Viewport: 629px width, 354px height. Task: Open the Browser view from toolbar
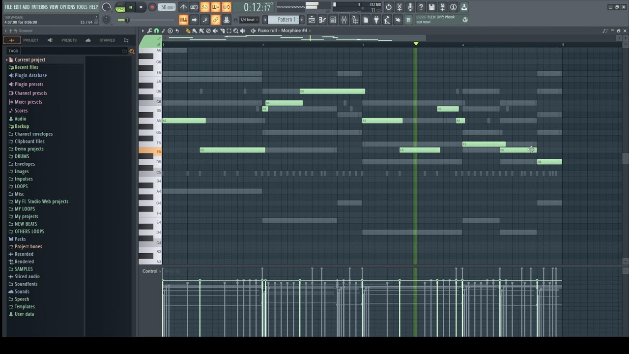pos(355,20)
